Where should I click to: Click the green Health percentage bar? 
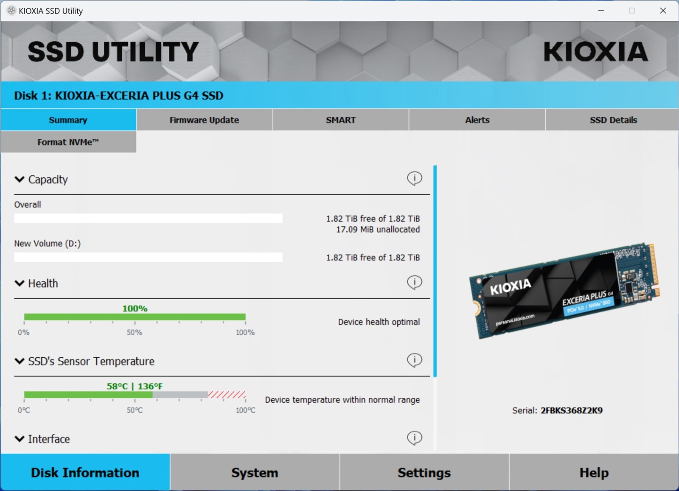[135, 317]
